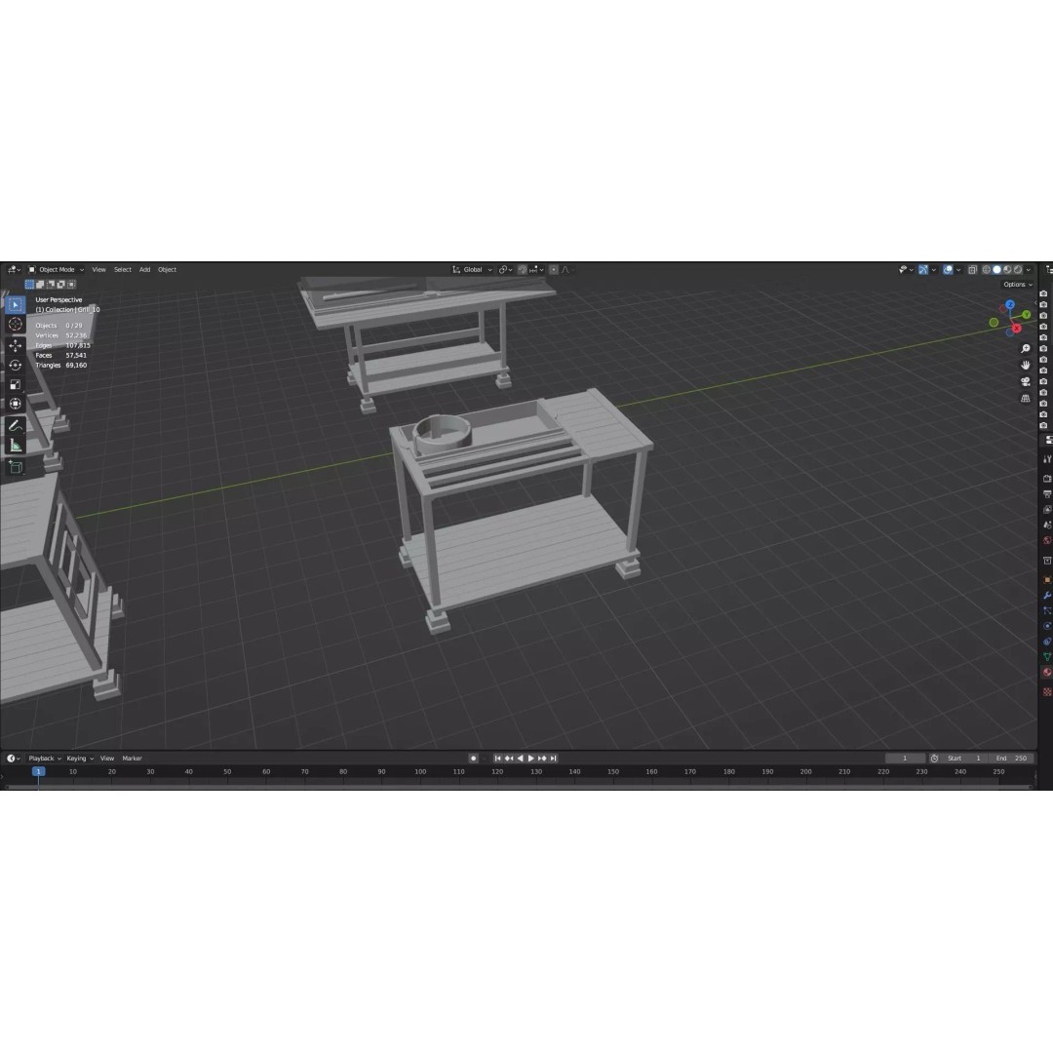This screenshot has width=1053, height=1053.
Task: Select the Move tool
Action: (x=16, y=345)
